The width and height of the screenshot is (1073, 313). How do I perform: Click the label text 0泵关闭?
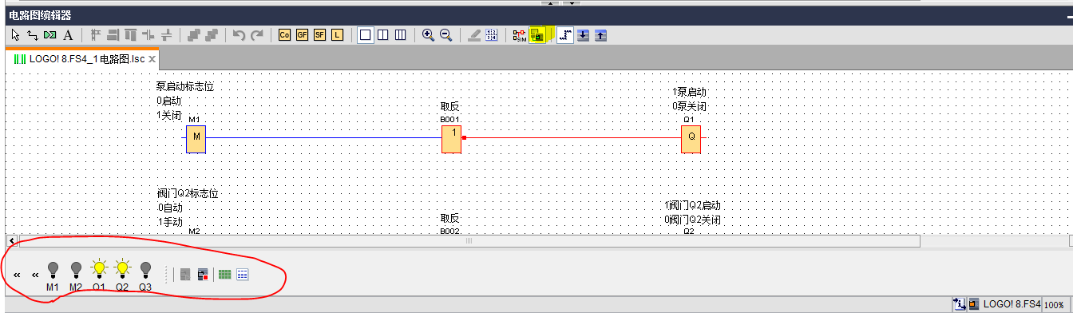pos(690,106)
